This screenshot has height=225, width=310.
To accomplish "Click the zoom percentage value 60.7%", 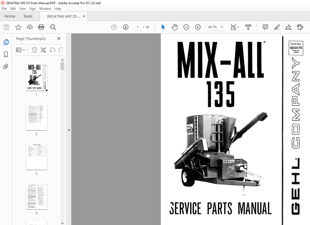I will click(x=213, y=27).
